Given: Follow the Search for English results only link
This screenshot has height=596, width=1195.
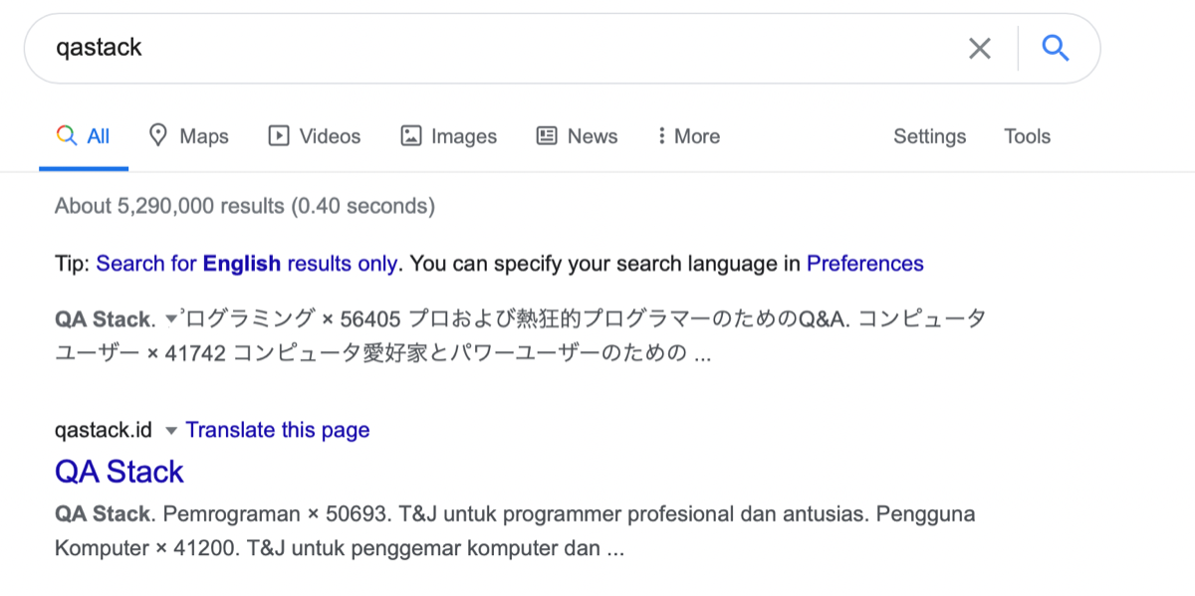Looking at the screenshot, I should click(247, 264).
